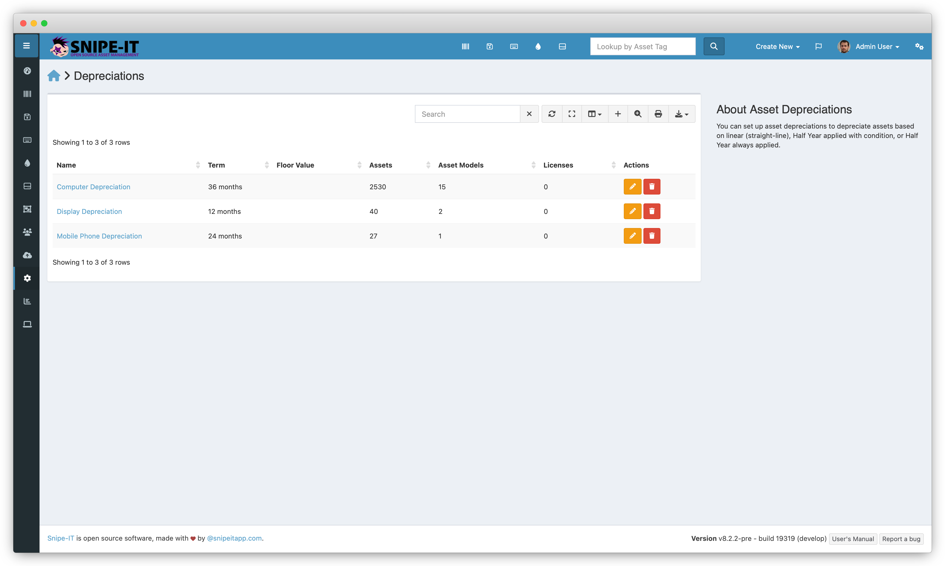The height and width of the screenshot is (566, 945).
Task: Sort table by Floor Value column
Action: pos(319,165)
